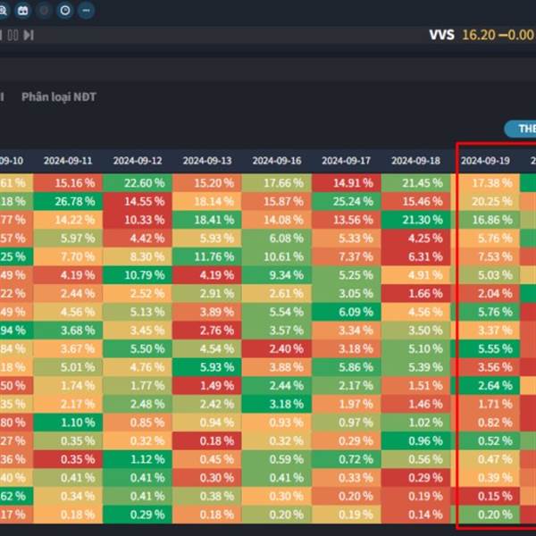Click the dimmed round toolbar icon
This screenshot has height=536, width=536.
point(44,10)
